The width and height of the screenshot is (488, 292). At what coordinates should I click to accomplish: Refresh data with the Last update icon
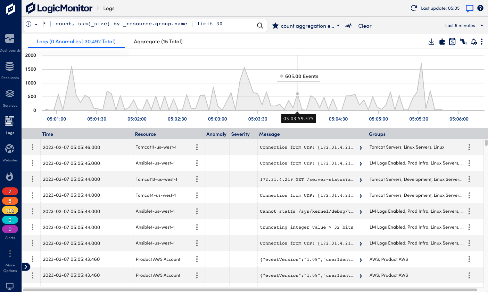[x=414, y=8]
